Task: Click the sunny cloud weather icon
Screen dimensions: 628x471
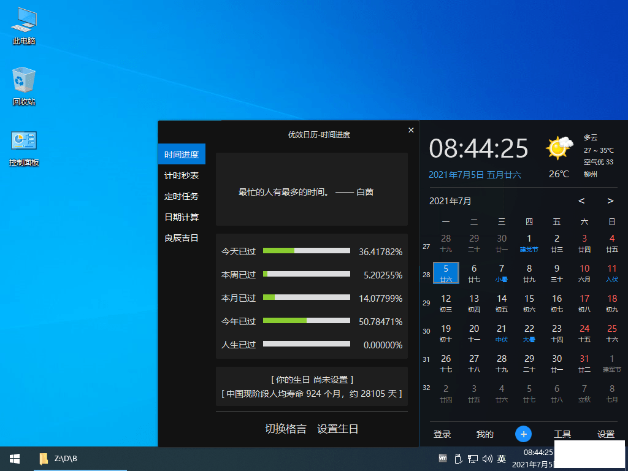Action: pyautogui.click(x=559, y=148)
